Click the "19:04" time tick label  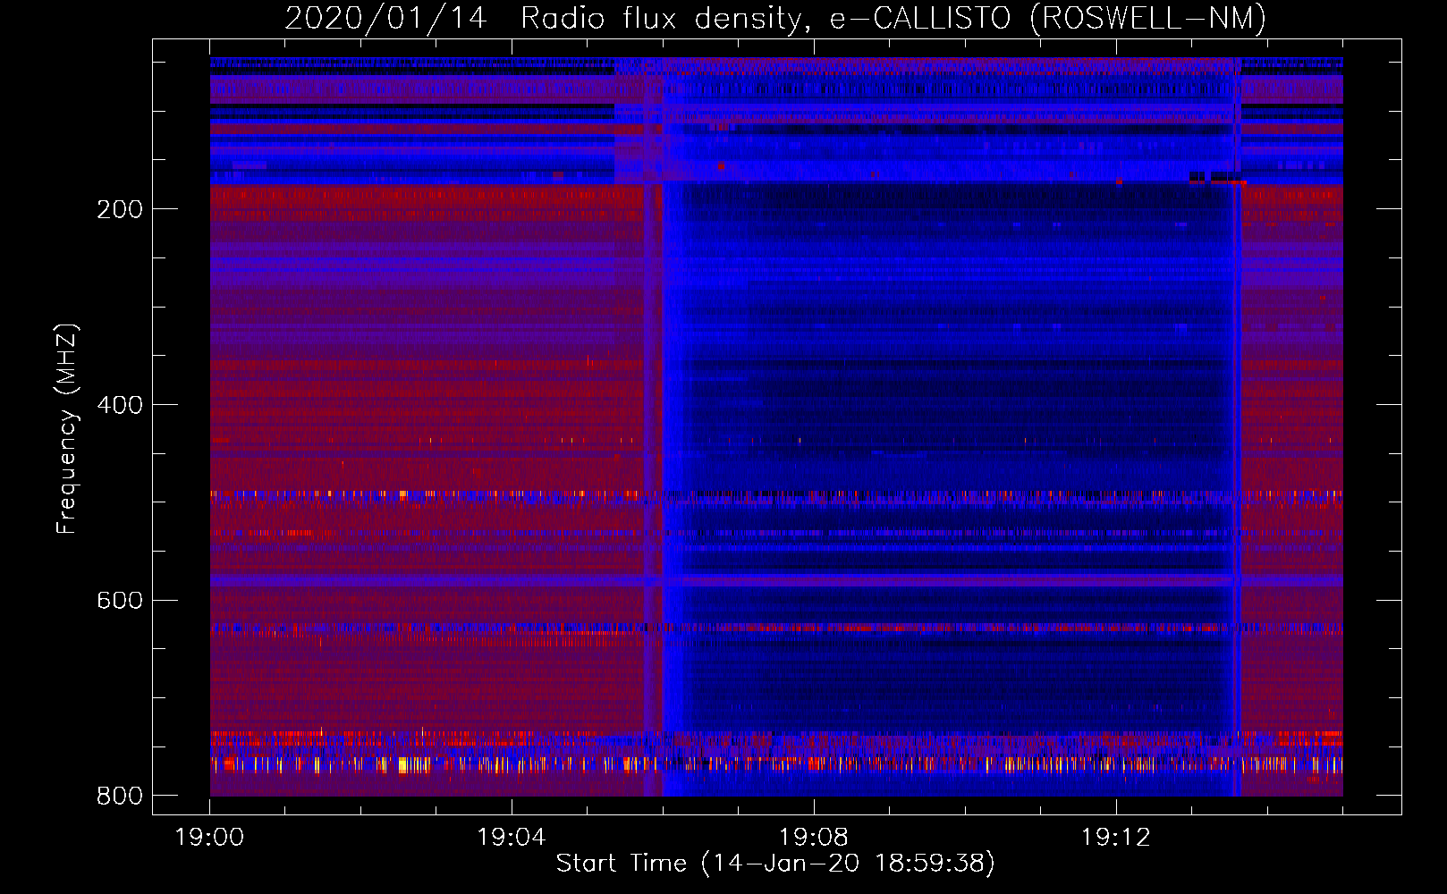tap(512, 838)
